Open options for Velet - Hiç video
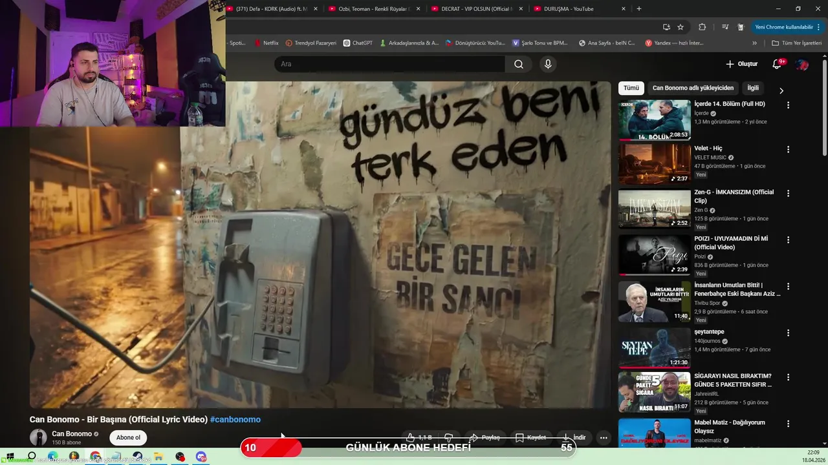Screen dimensions: 828x465 pos(788,149)
